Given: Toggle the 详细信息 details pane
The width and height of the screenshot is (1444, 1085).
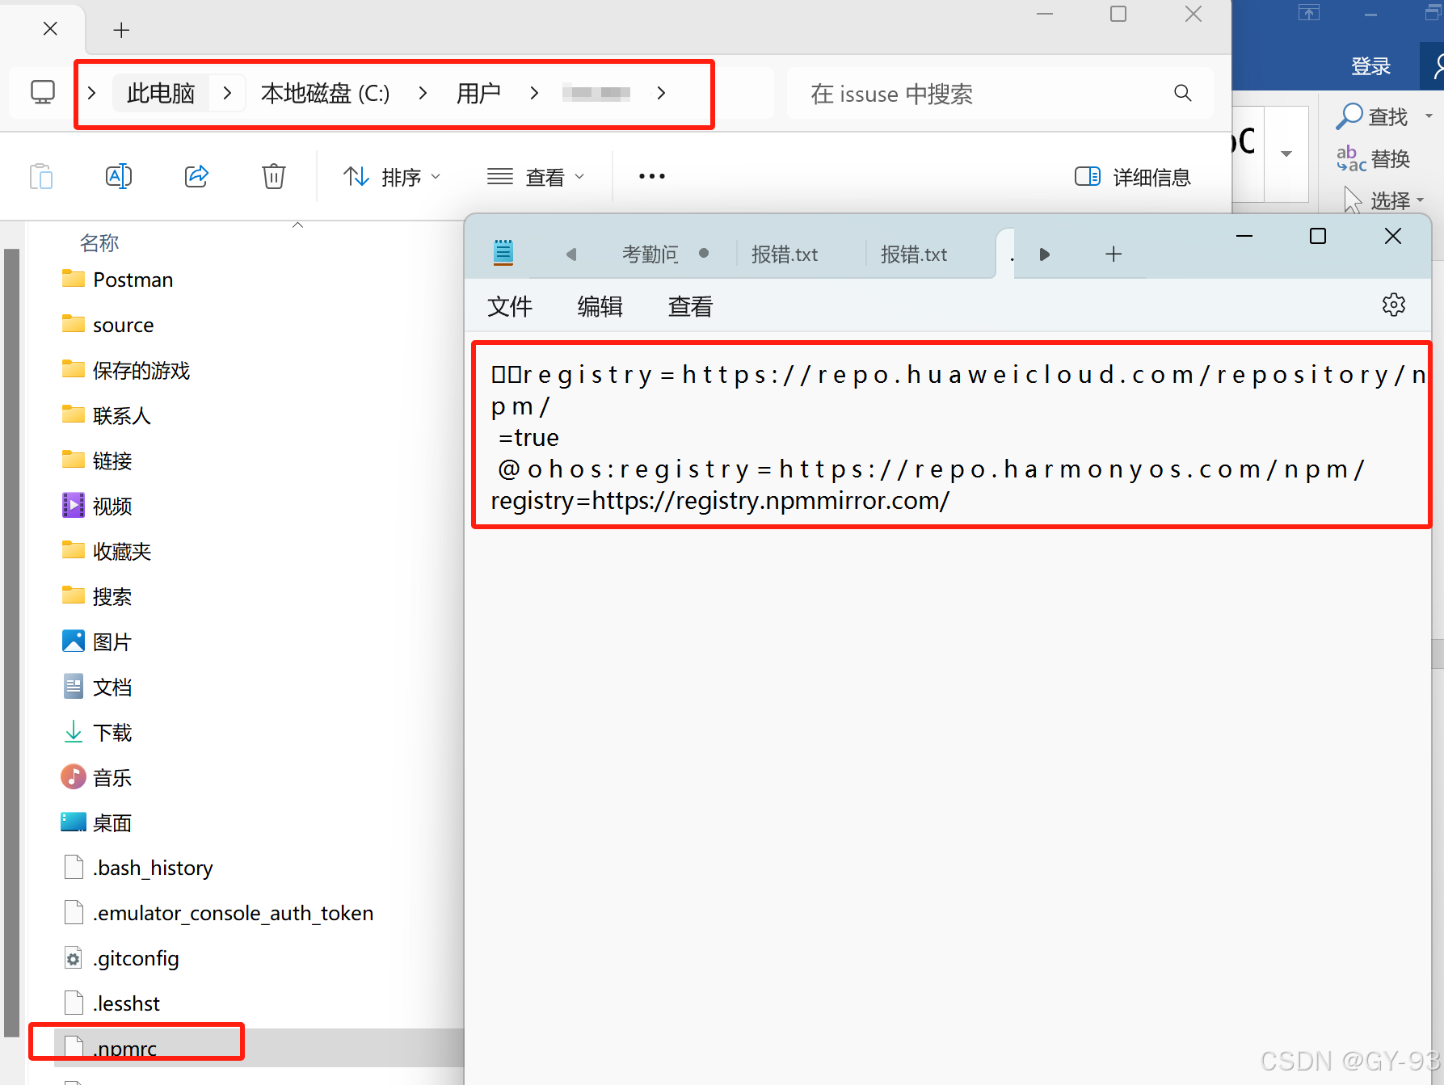Looking at the screenshot, I should (1132, 176).
